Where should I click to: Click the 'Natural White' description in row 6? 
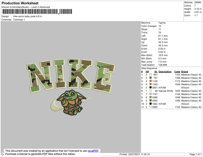point(166,91)
